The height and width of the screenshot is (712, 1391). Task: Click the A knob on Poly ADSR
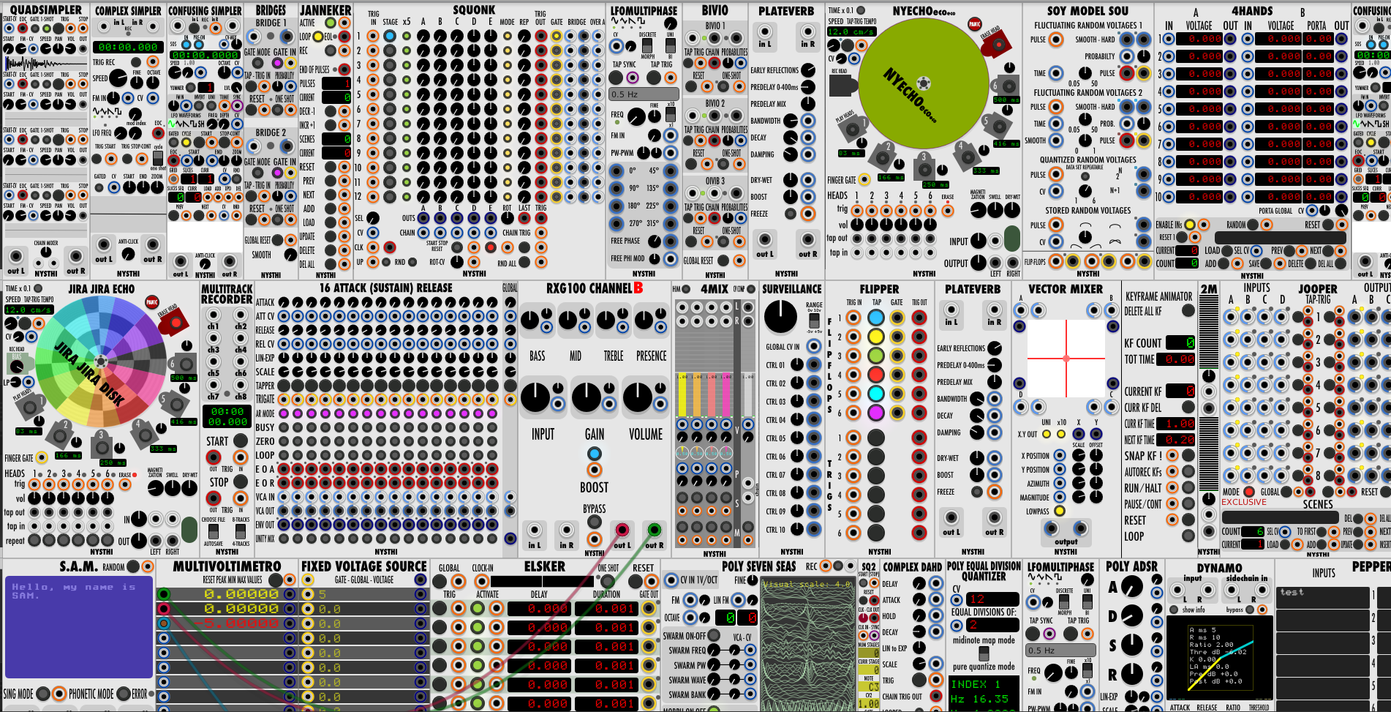pyautogui.click(x=1131, y=586)
